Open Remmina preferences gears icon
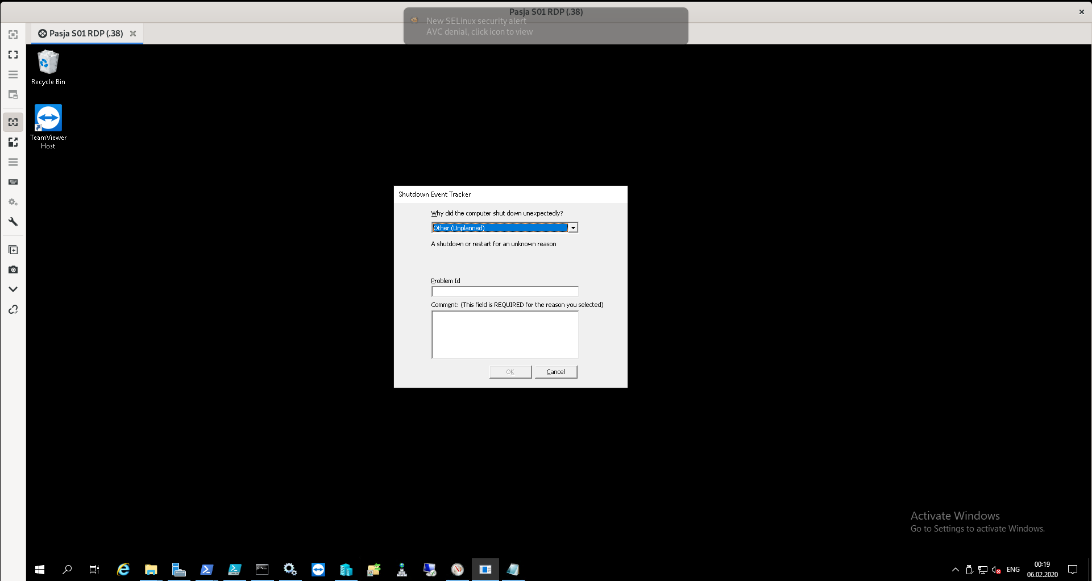 point(13,202)
